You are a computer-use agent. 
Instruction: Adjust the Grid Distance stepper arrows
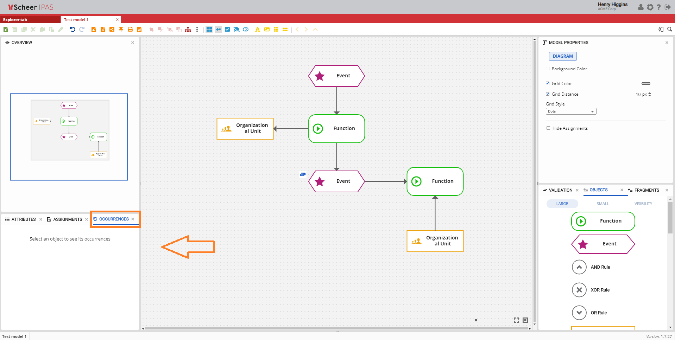point(650,94)
